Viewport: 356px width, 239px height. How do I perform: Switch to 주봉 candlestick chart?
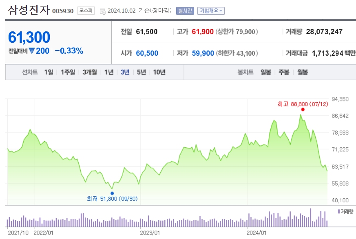point(284,72)
